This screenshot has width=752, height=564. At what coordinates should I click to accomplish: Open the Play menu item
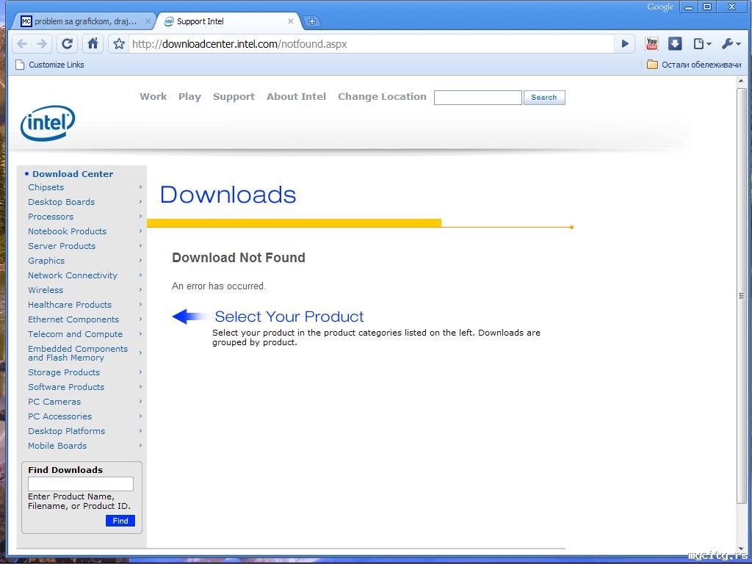189,96
